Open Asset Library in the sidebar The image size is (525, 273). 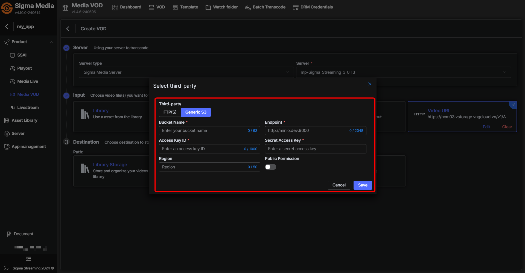pos(24,120)
